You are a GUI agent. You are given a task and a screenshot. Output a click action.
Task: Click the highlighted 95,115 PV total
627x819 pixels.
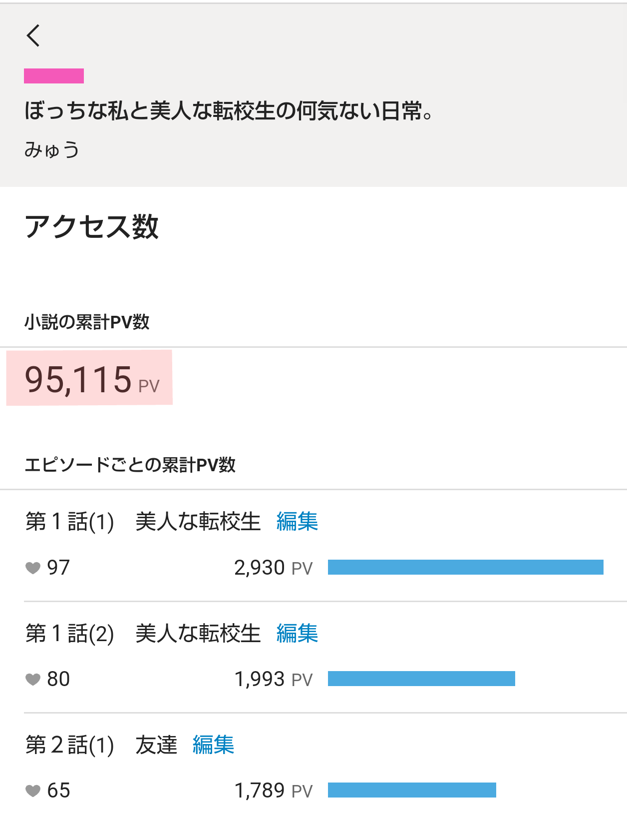(x=90, y=378)
